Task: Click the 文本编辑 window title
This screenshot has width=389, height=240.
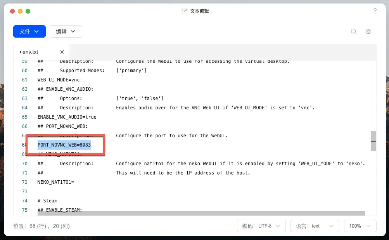Action: tap(199, 11)
